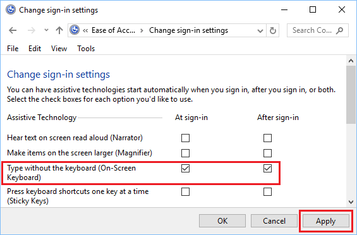The height and width of the screenshot is (235, 357).
Task: Click the breadcrumb double-chevron overflow icon
Action: coord(85,30)
